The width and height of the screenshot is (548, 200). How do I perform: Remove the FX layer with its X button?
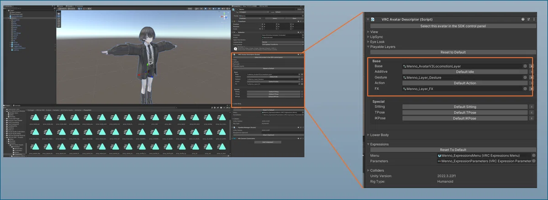[531, 89]
